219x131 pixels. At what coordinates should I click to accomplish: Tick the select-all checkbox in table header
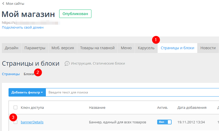15,108
